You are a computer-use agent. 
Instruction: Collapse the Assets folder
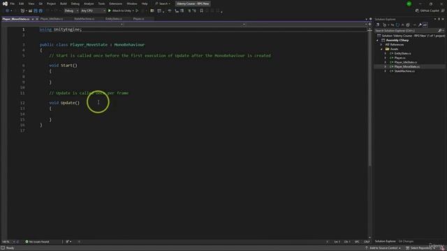point(381,50)
